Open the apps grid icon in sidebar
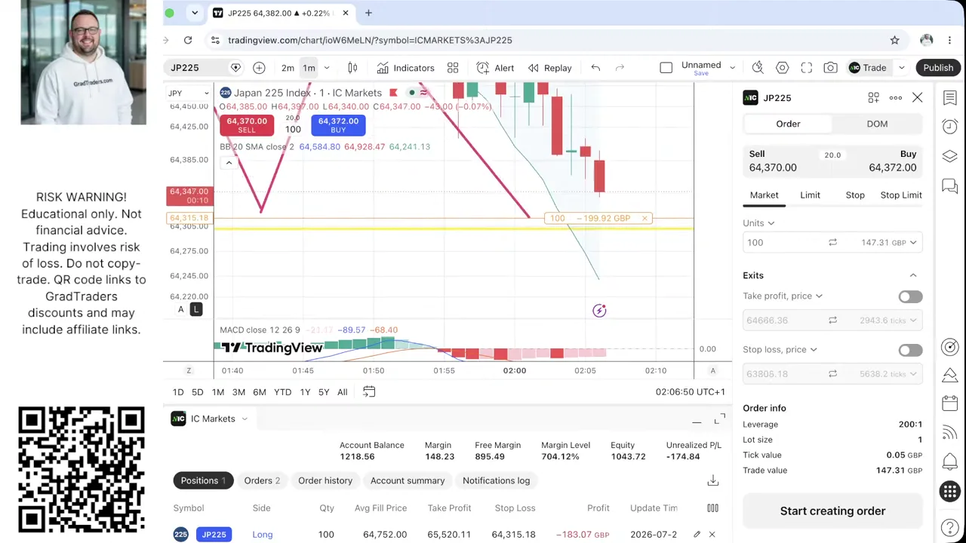 pos(950,492)
